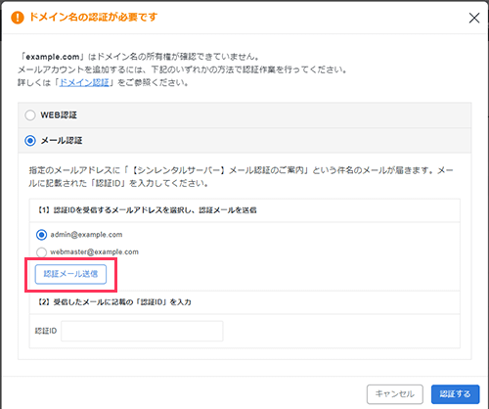
Task: Click the admin@example.com address text
Action: (86, 235)
